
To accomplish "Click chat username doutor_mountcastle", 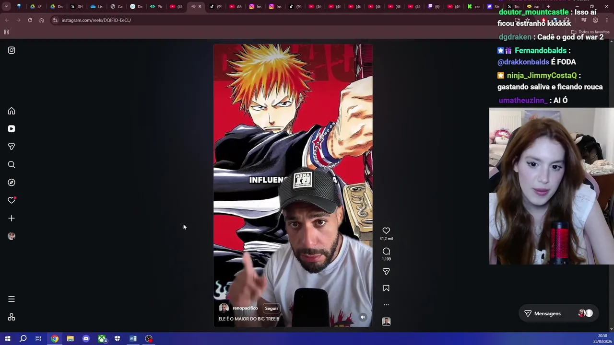I will pyautogui.click(x=533, y=12).
